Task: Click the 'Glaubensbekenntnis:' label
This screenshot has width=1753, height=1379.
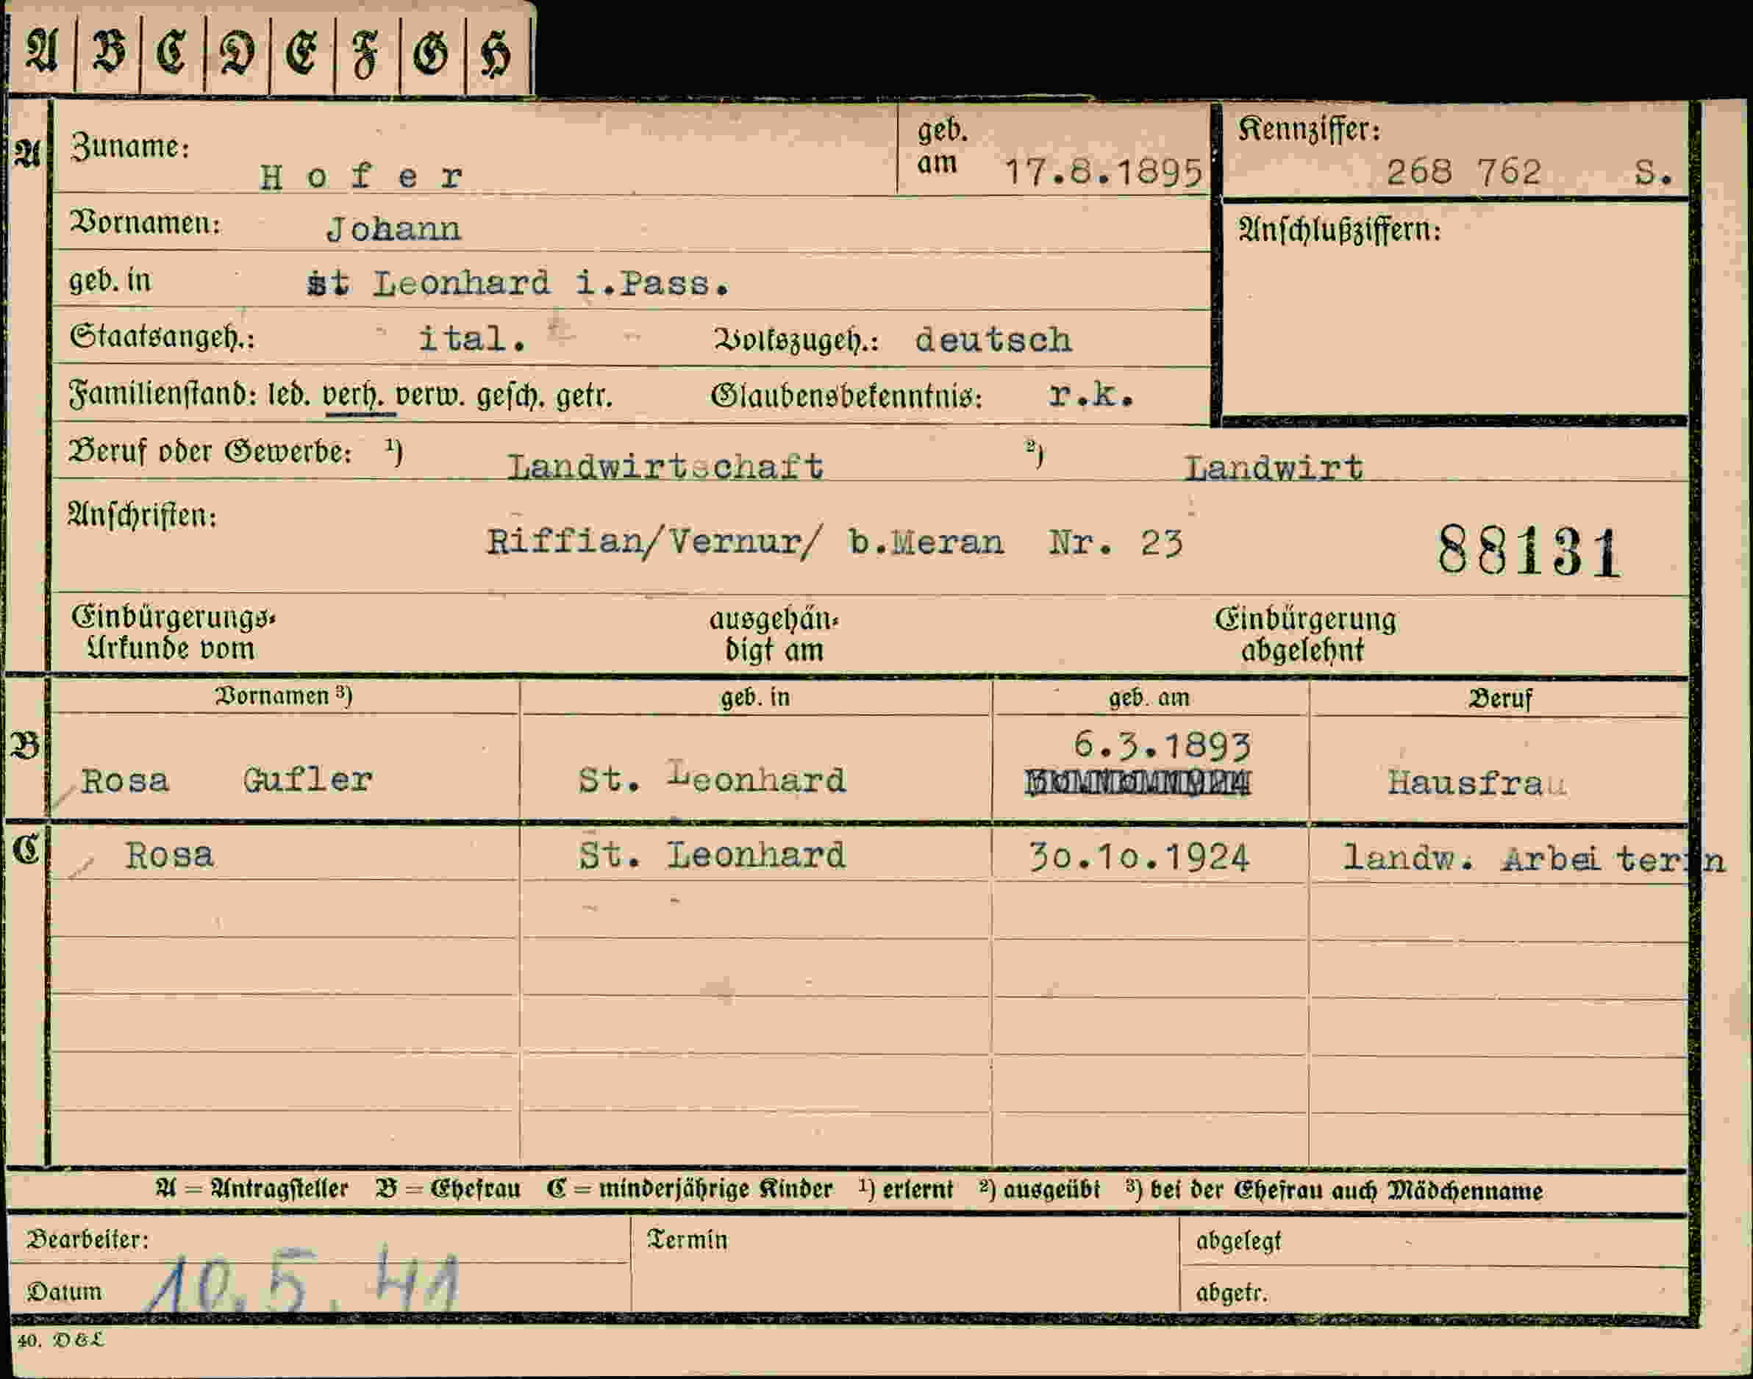Action: (846, 396)
